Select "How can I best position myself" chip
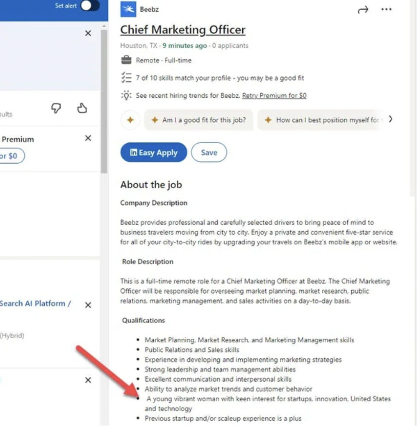The width and height of the screenshot is (417, 426). point(322,120)
